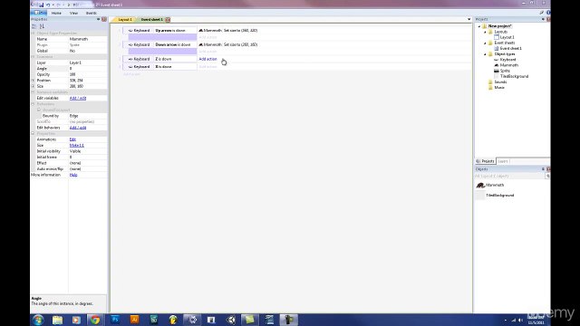
Task: Click the Undo arrow in title bar
Action: coord(48,5)
